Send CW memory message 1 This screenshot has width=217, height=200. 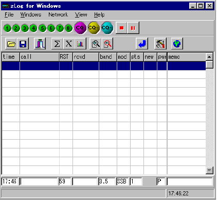point(7,28)
